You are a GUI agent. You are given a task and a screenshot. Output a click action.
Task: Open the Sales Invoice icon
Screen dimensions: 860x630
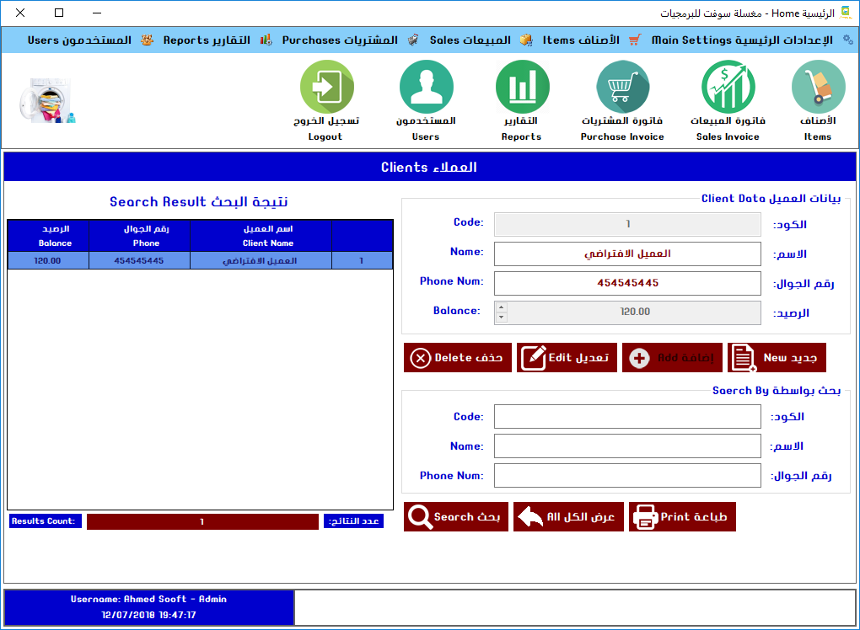[x=728, y=88]
